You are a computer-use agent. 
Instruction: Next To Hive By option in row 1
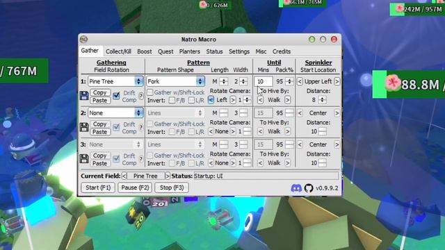(x=287, y=100)
